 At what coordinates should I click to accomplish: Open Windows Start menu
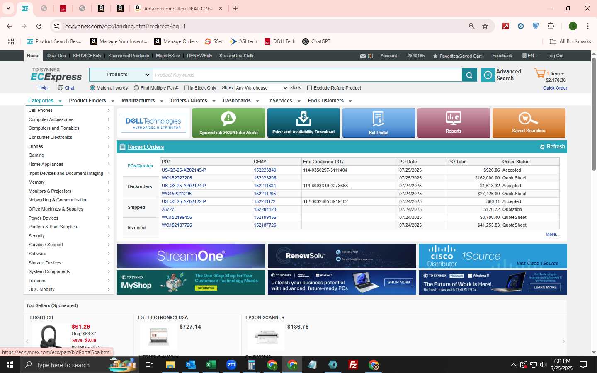pyautogui.click(x=10, y=365)
